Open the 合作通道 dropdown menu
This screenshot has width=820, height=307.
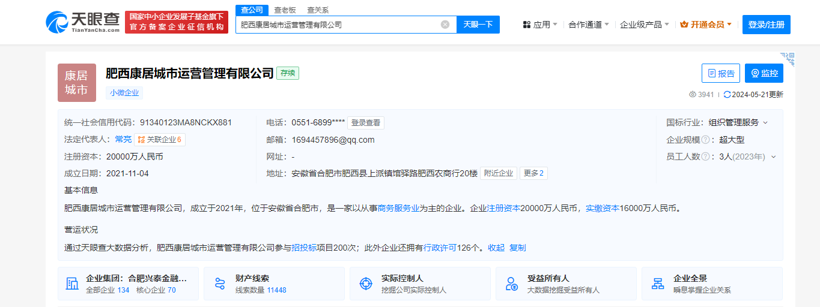tap(589, 25)
